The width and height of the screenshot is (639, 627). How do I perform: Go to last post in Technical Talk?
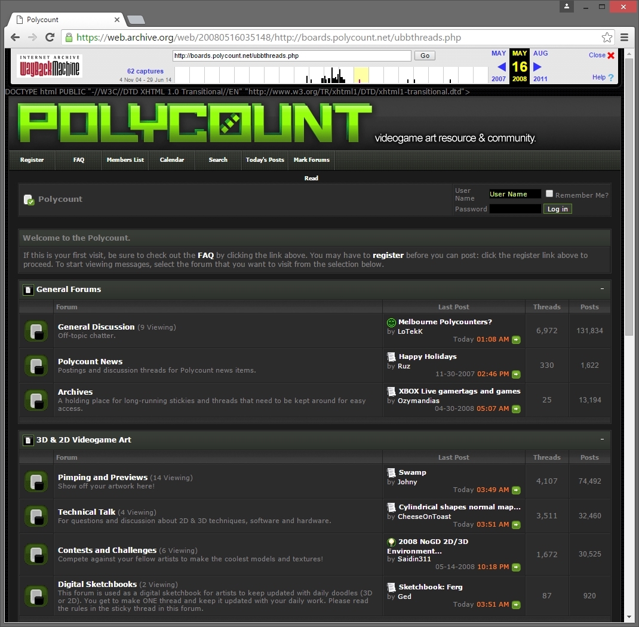tap(516, 525)
